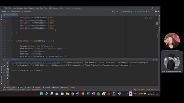This screenshot has width=184, height=103.
Task: Open the Project tool window sidebar
Action: point(1,17)
